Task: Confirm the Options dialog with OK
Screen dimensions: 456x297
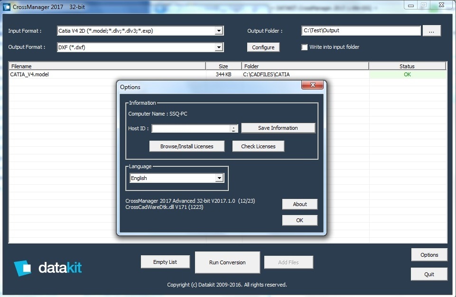Action: pos(300,220)
